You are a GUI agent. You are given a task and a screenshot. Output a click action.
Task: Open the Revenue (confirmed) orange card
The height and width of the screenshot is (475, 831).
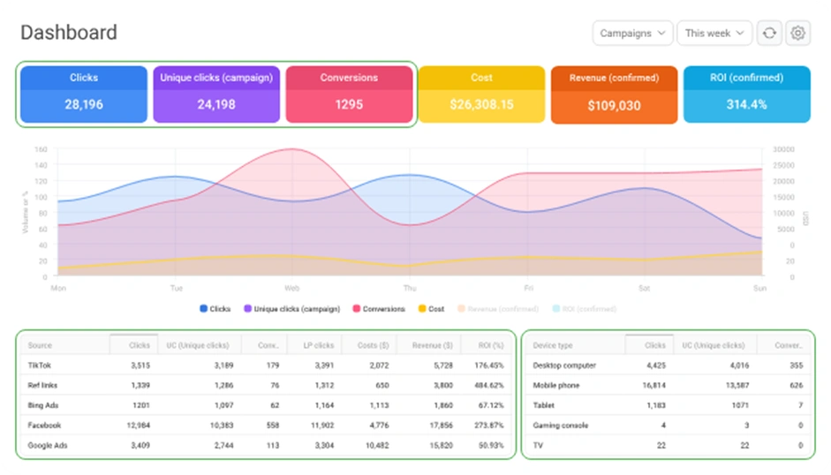614,93
